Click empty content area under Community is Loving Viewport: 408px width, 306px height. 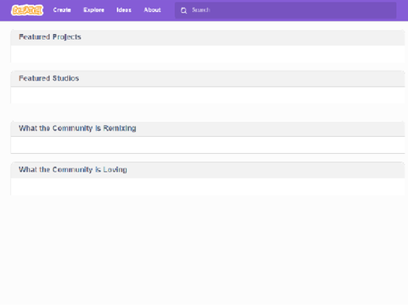tap(207, 186)
